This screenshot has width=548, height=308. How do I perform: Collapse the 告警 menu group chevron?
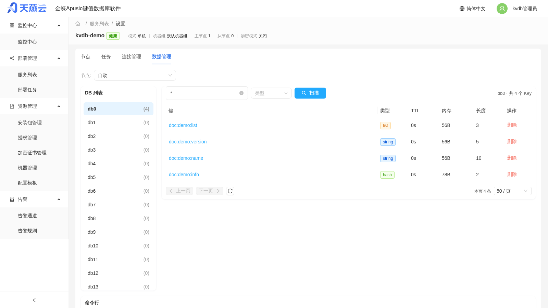59,200
